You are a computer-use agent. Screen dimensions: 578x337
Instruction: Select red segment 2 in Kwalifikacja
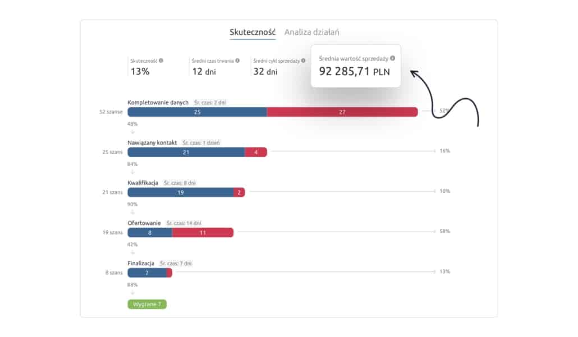point(239,192)
